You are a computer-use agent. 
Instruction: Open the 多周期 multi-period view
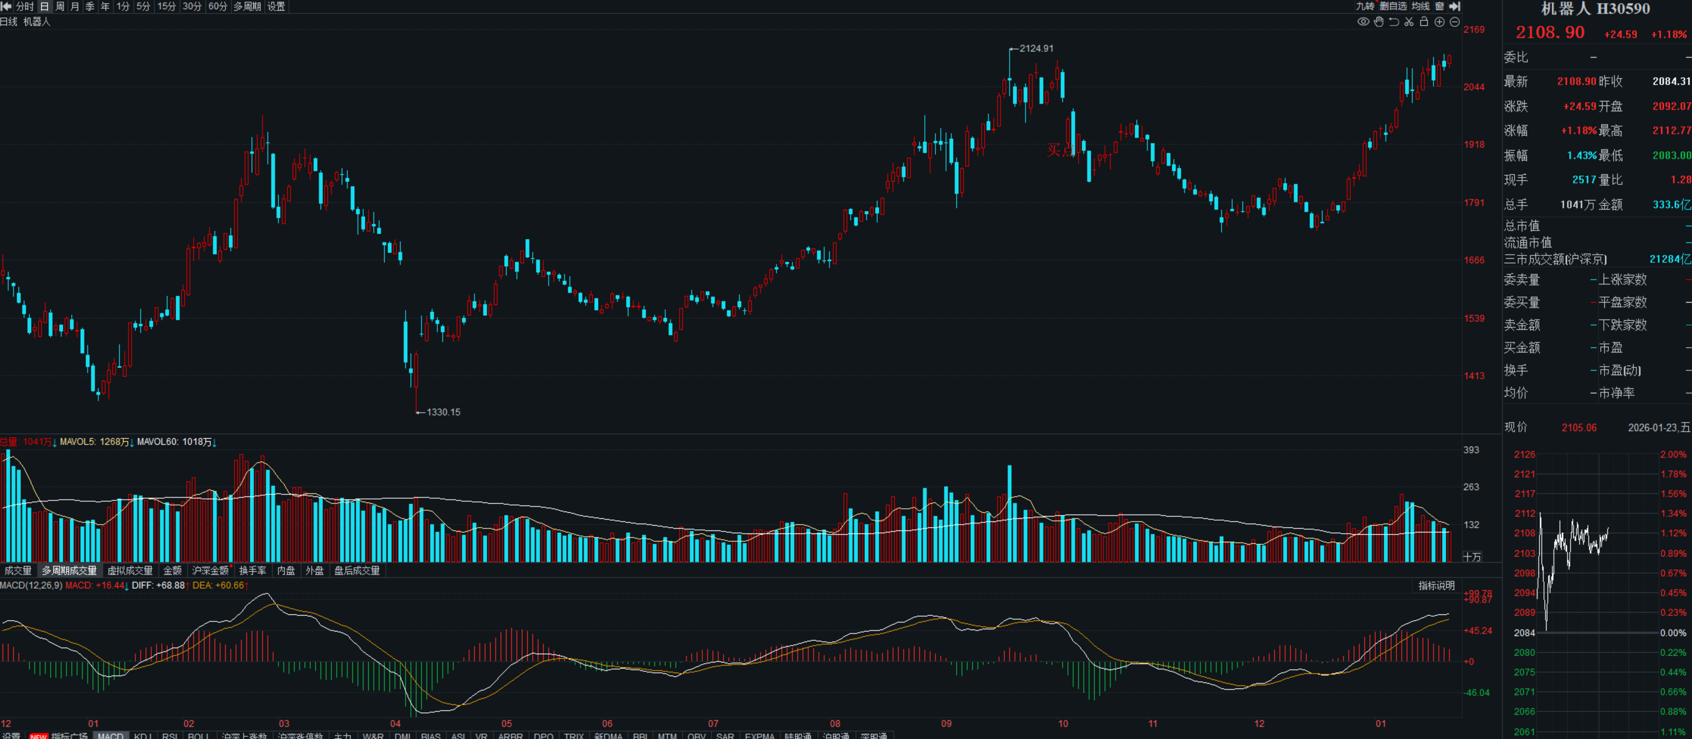click(x=247, y=6)
